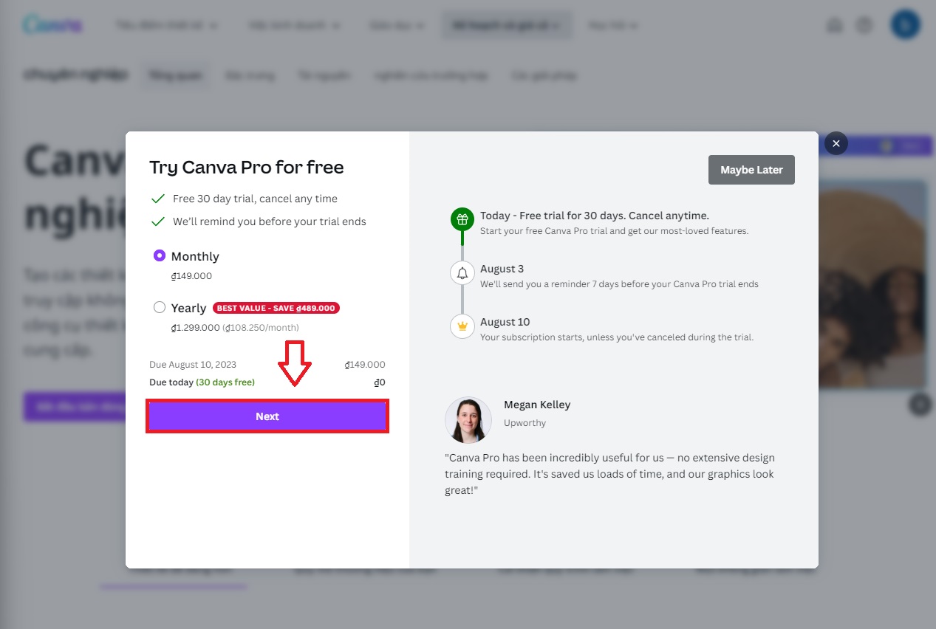The image size is (936, 629).
Task: Click the Due today (30 days free) label
Action: (x=202, y=382)
